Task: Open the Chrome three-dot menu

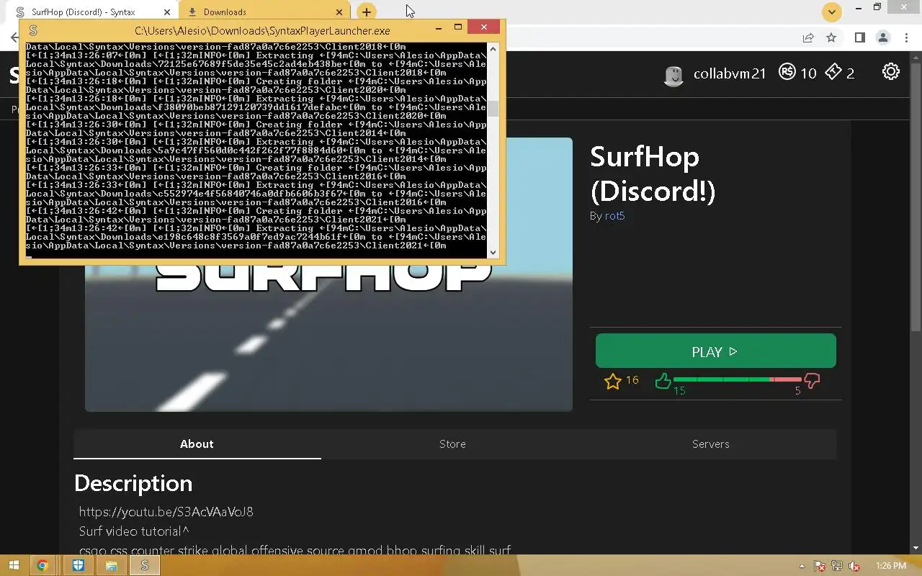Action: coord(906,37)
